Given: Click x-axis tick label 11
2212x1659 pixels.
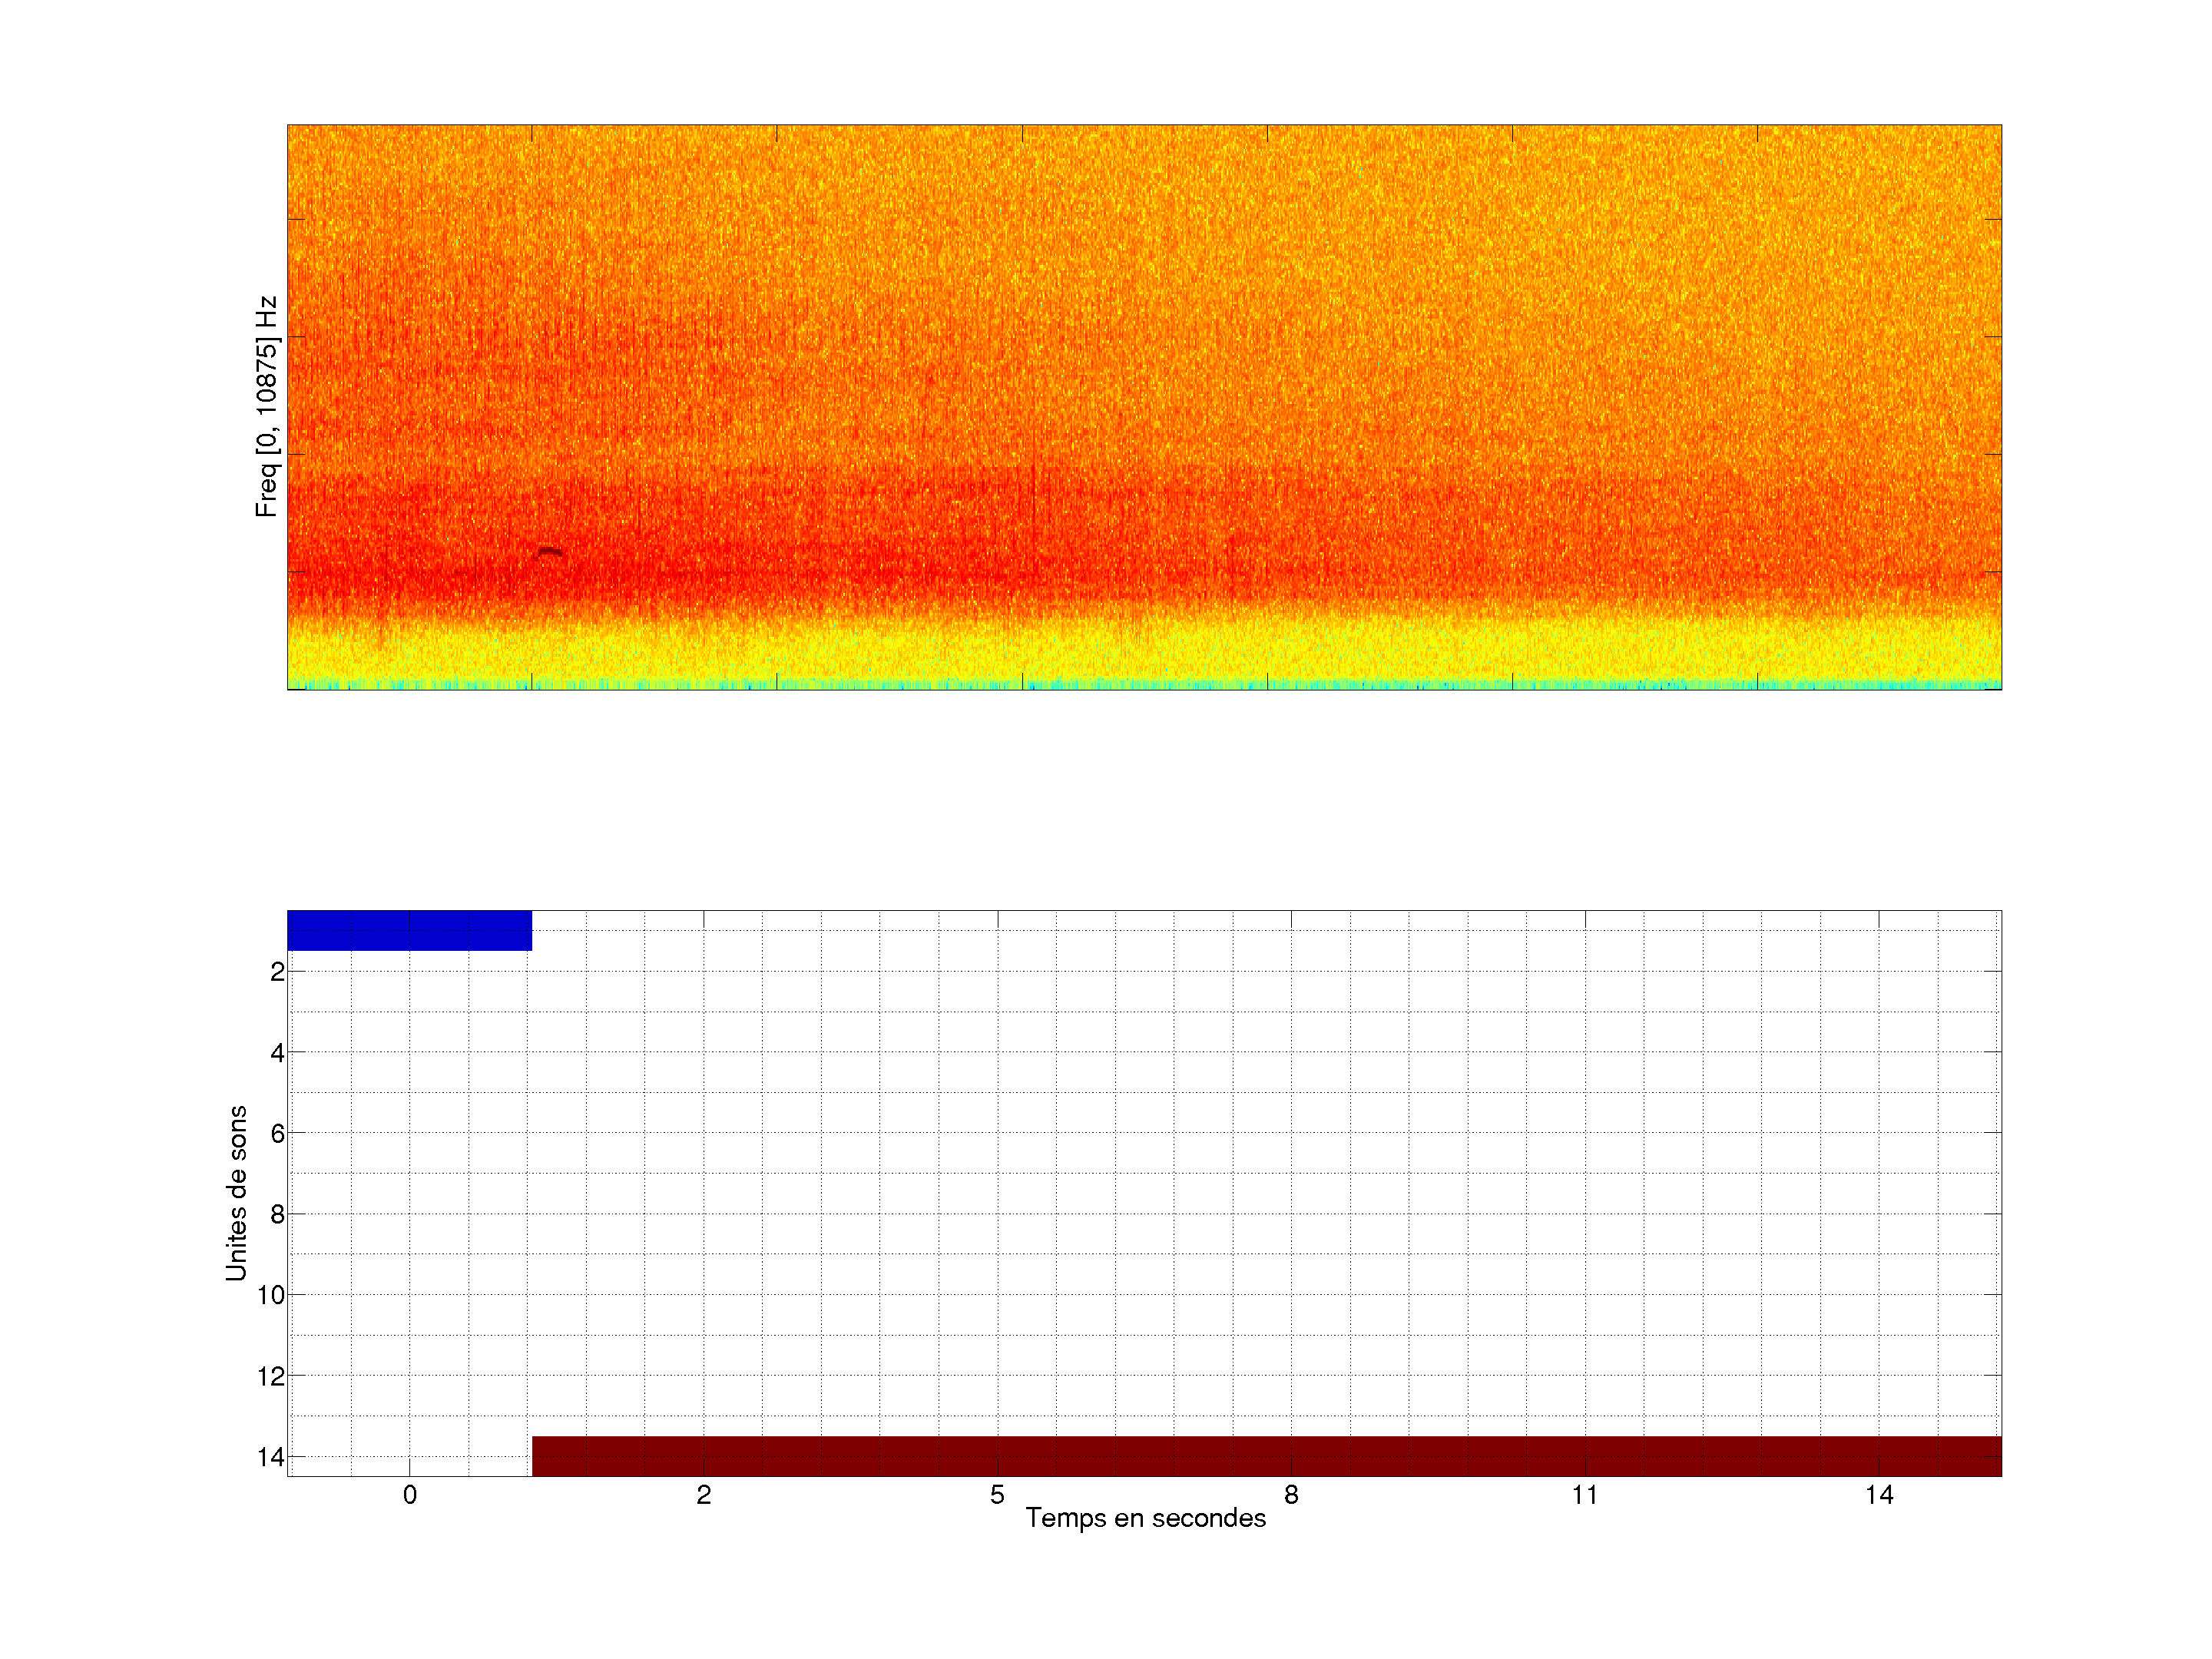Looking at the screenshot, I should click(1585, 1495).
